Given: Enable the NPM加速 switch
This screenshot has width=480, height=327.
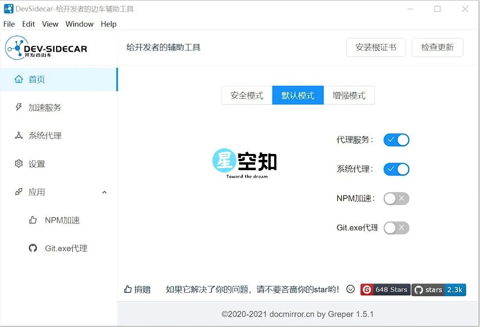Looking at the screenshot, I should [x=396, y=198].
